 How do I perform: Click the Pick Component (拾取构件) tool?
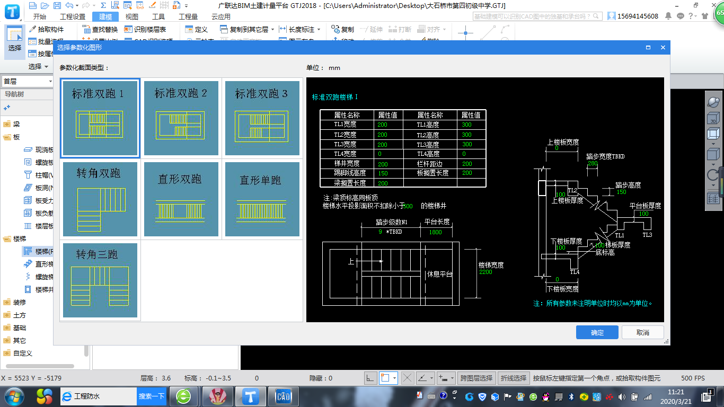pos(46,29)
